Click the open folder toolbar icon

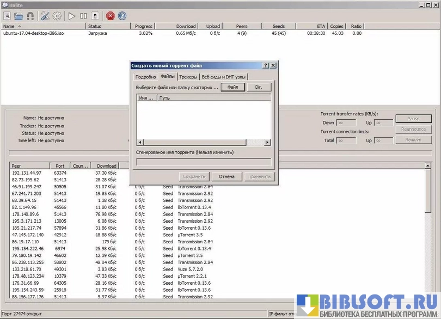(19, 16)
